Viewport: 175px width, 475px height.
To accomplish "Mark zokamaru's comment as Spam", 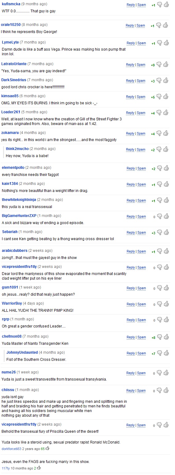I will (141, 134).
